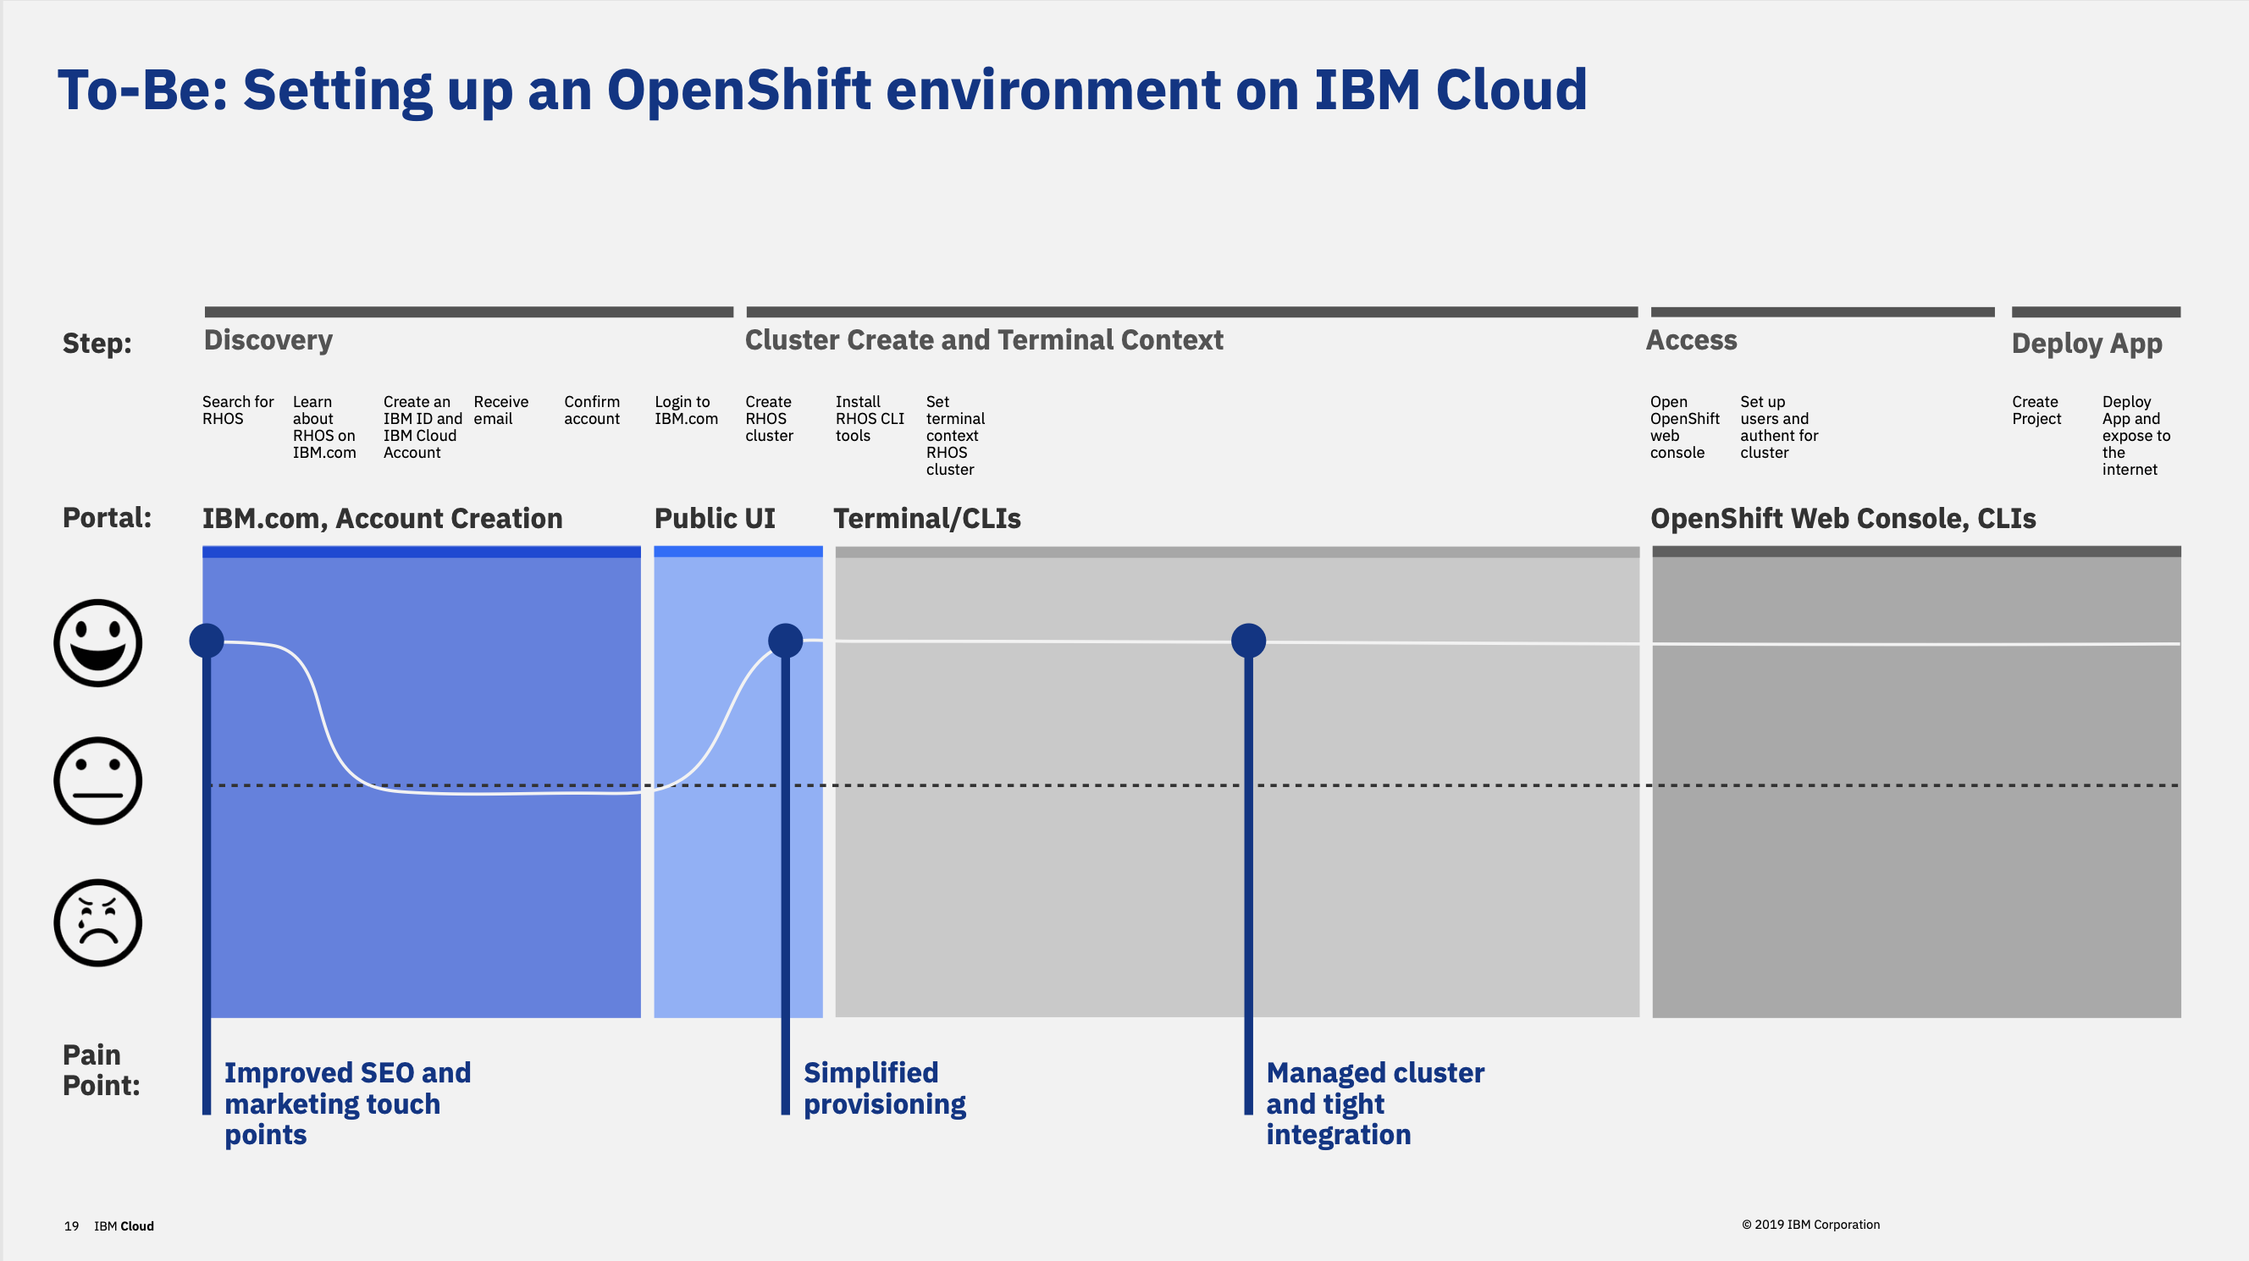Viewport: 2249px width, 1261px height.
Task: Click the 'Create Project' step text
Action: coord(2036,410)
